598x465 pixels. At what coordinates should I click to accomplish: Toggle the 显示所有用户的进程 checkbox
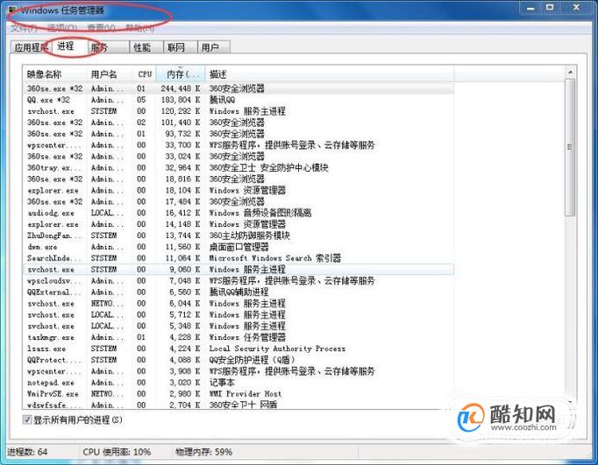pyautogui.click(x=27, y=419)
